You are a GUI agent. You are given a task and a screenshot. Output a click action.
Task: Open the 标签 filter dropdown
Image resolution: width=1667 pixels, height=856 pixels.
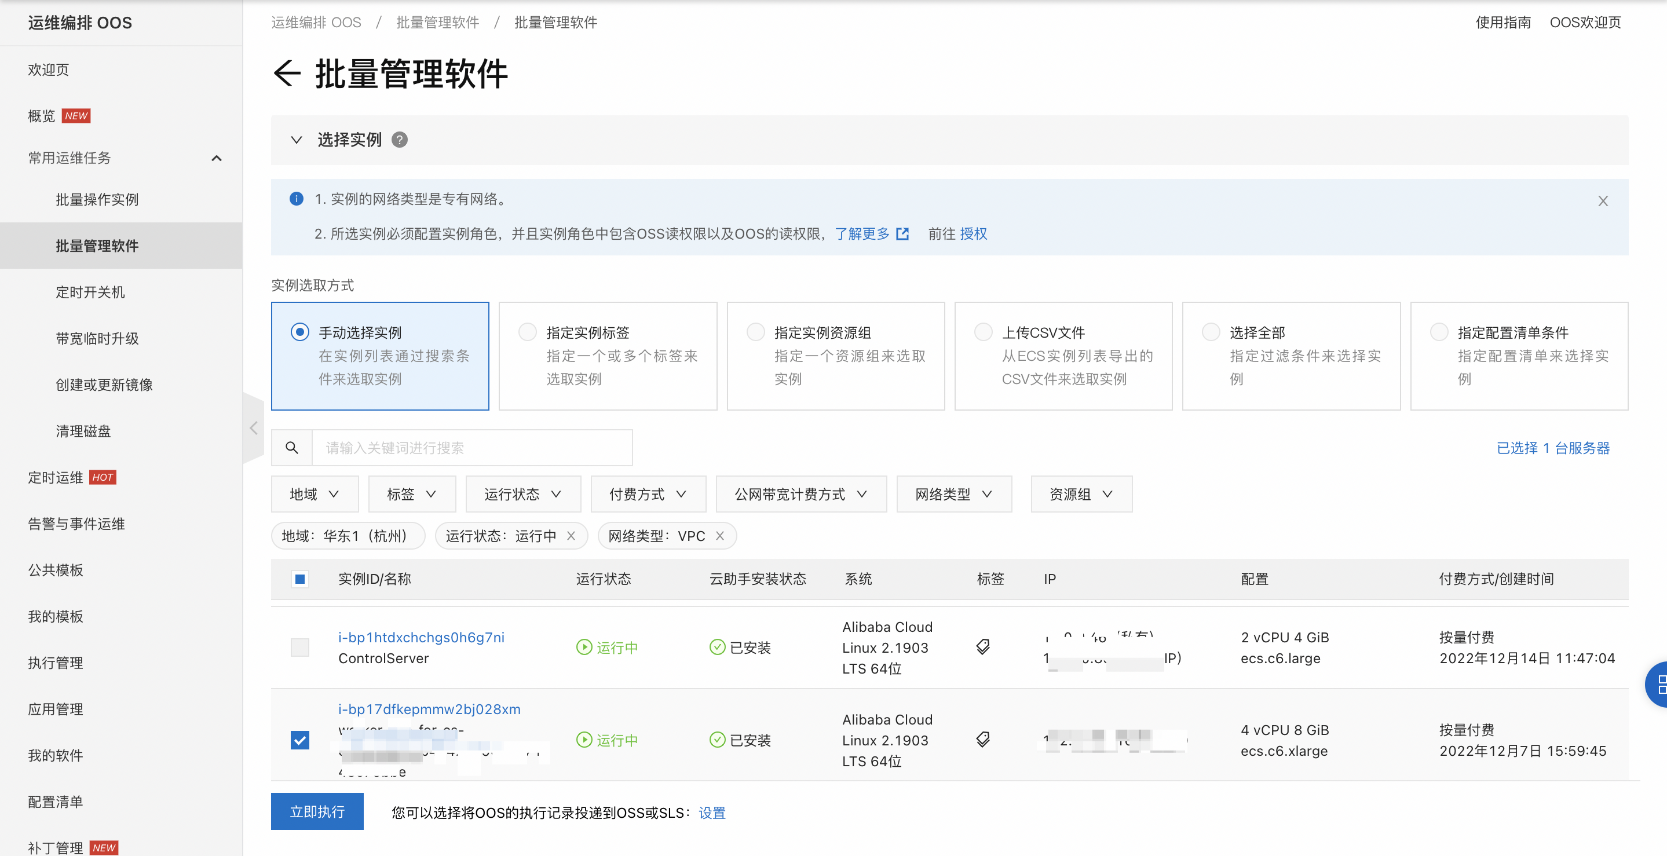pyautogui.click(x=412, y=495)
